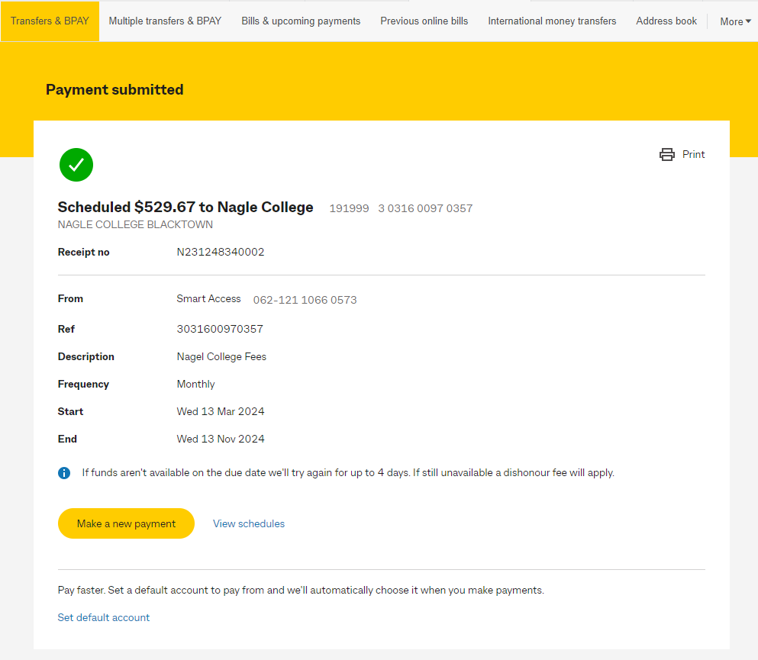
Task: Click the Smart Access account number
Action: [x=305, y=300]
